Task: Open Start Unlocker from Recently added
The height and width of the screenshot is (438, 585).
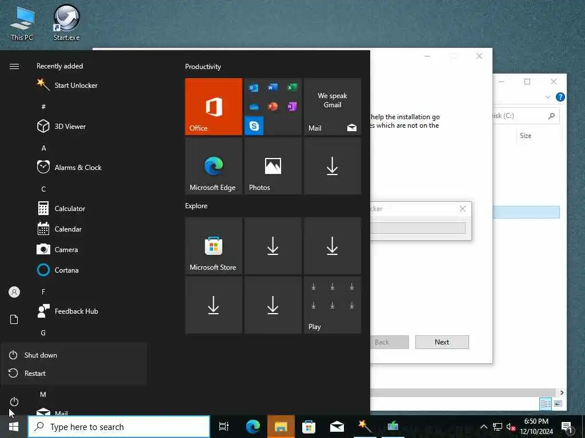Action: [x=67, y=86]
